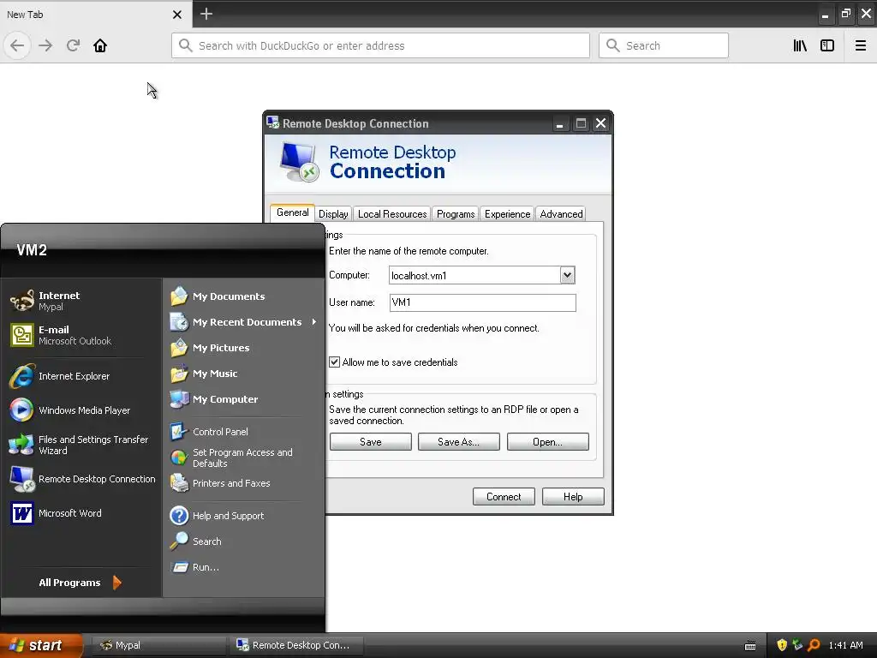This screenshot has width=877, height=658.
Task: Reload the current browser page
Action: (x=73, y=45)
